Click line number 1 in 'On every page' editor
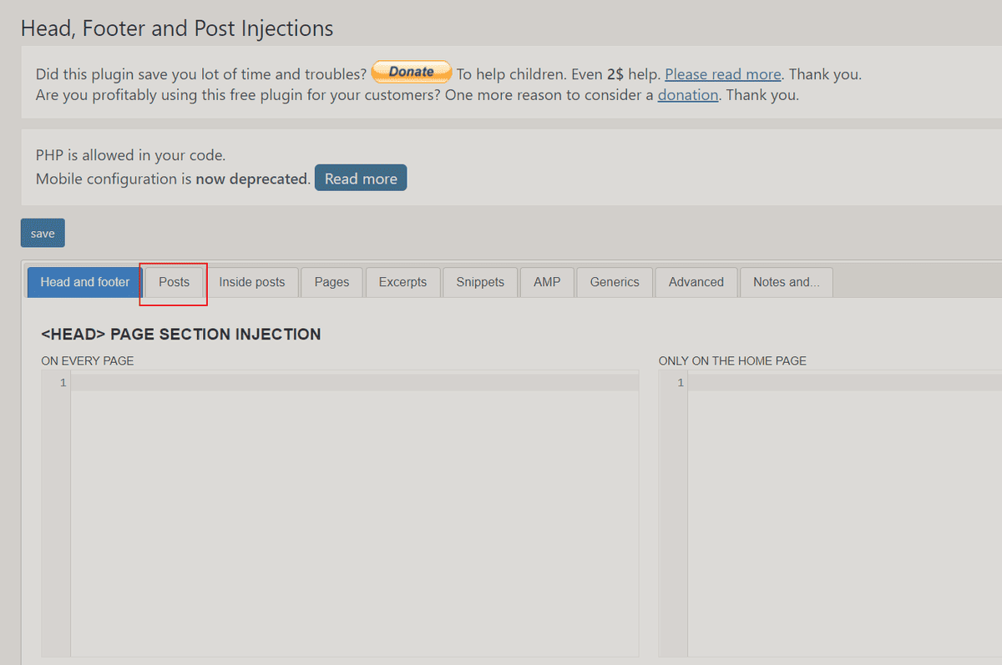 pyautogui.click(x=63, y=383)
